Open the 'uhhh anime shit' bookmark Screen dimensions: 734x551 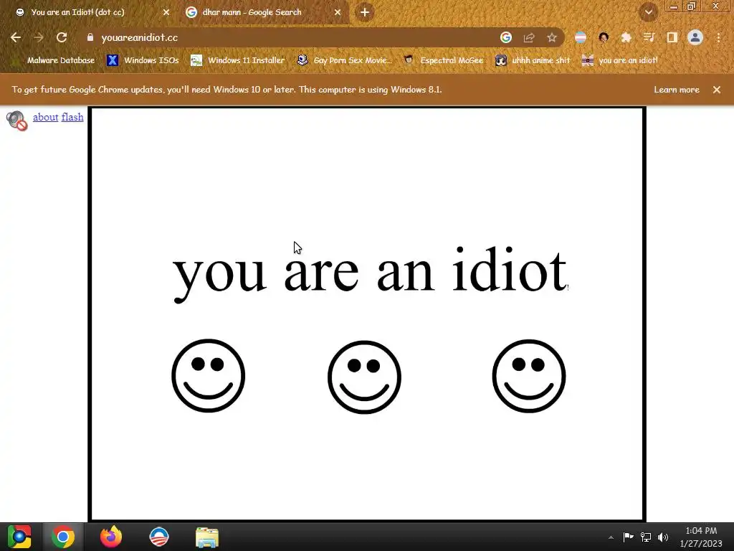[x=533, y=60]
